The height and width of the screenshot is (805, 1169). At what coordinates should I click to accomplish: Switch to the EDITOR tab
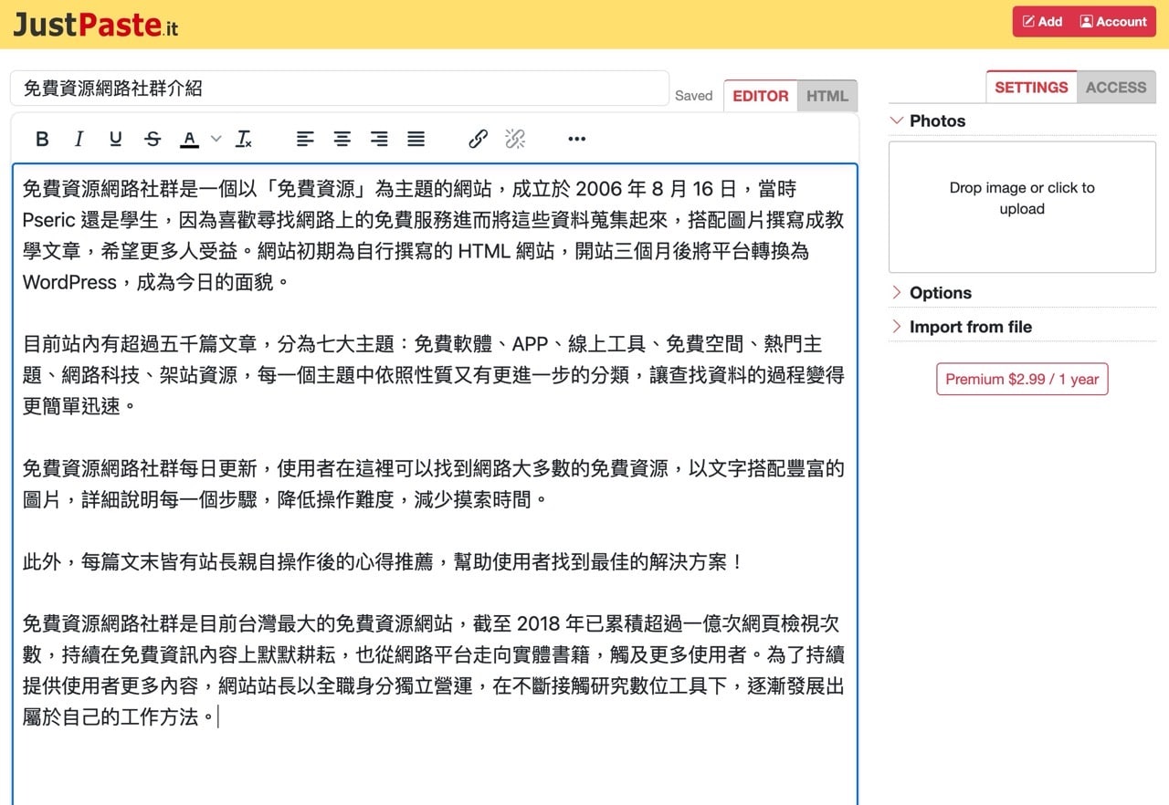click(x=761, y=96)
